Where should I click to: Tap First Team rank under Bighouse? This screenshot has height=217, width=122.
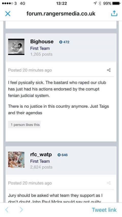point(40,48)
